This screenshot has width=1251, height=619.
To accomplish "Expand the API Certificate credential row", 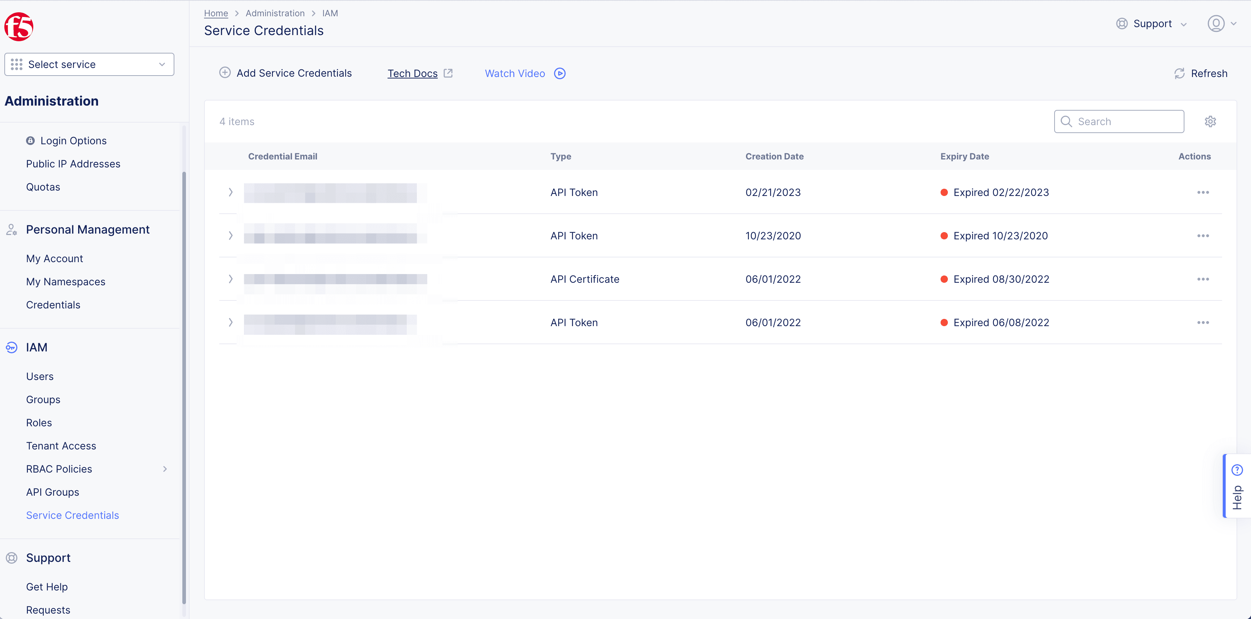I will pyautogui.click(x=230, y=278).
